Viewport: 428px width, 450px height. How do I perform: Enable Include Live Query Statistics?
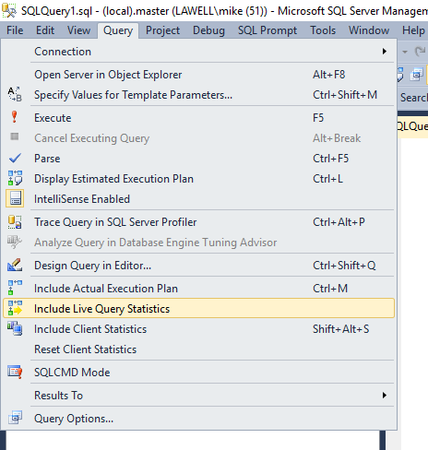coord(198,308)
